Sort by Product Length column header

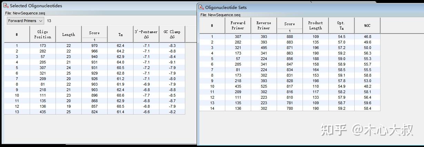click(x=316, y=26)
